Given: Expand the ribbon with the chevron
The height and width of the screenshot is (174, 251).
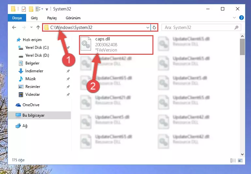Looking at the screenshot, I should [234, 18].
